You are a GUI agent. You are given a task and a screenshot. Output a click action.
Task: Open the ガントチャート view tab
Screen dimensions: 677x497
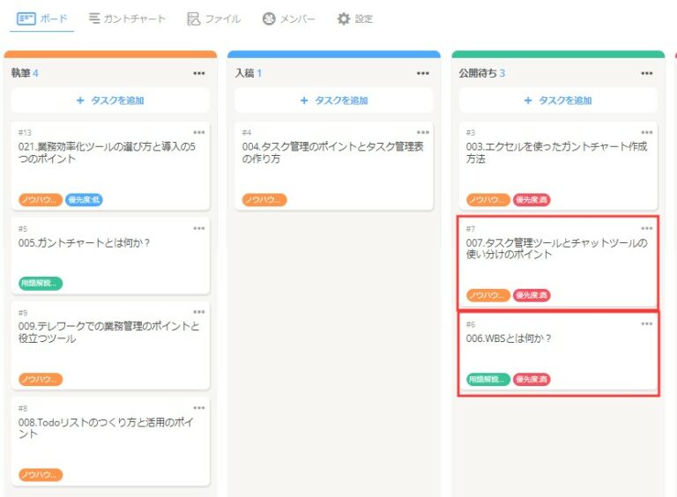coord(128,19)
